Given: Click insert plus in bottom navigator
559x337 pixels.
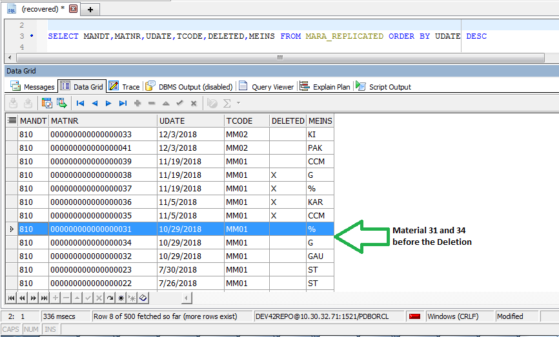Looking at the screenshot, I should point(56,298).
